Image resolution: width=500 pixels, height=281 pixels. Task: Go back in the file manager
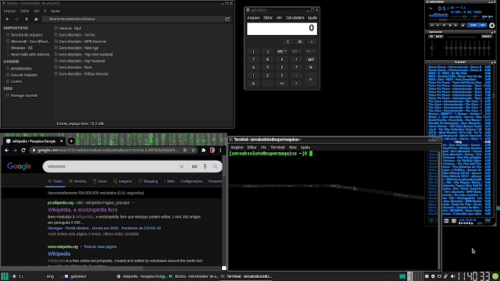(7, 19)
